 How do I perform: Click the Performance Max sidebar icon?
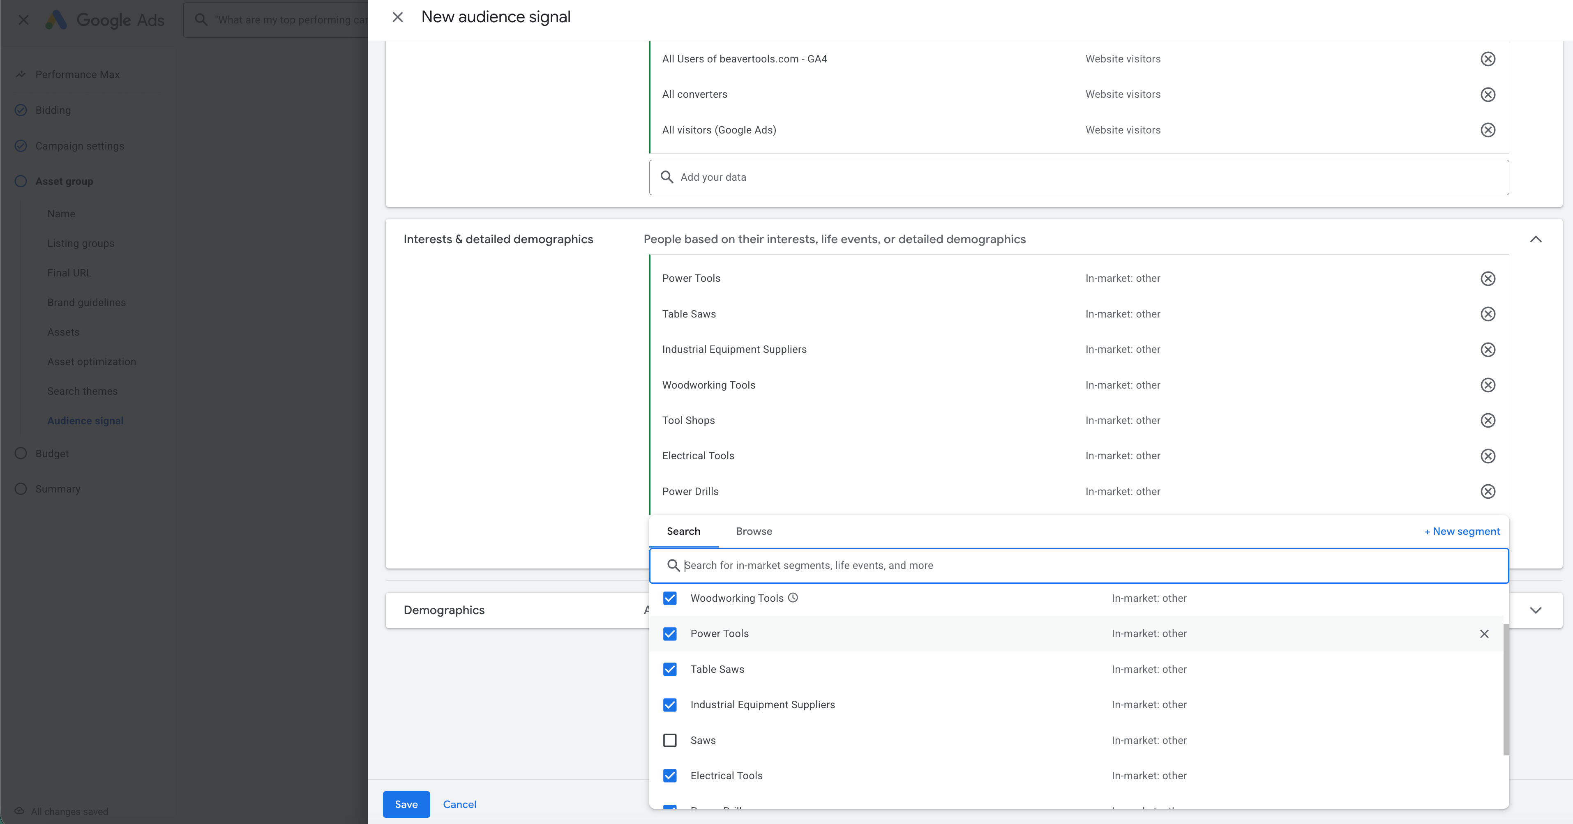coord(21,74)
